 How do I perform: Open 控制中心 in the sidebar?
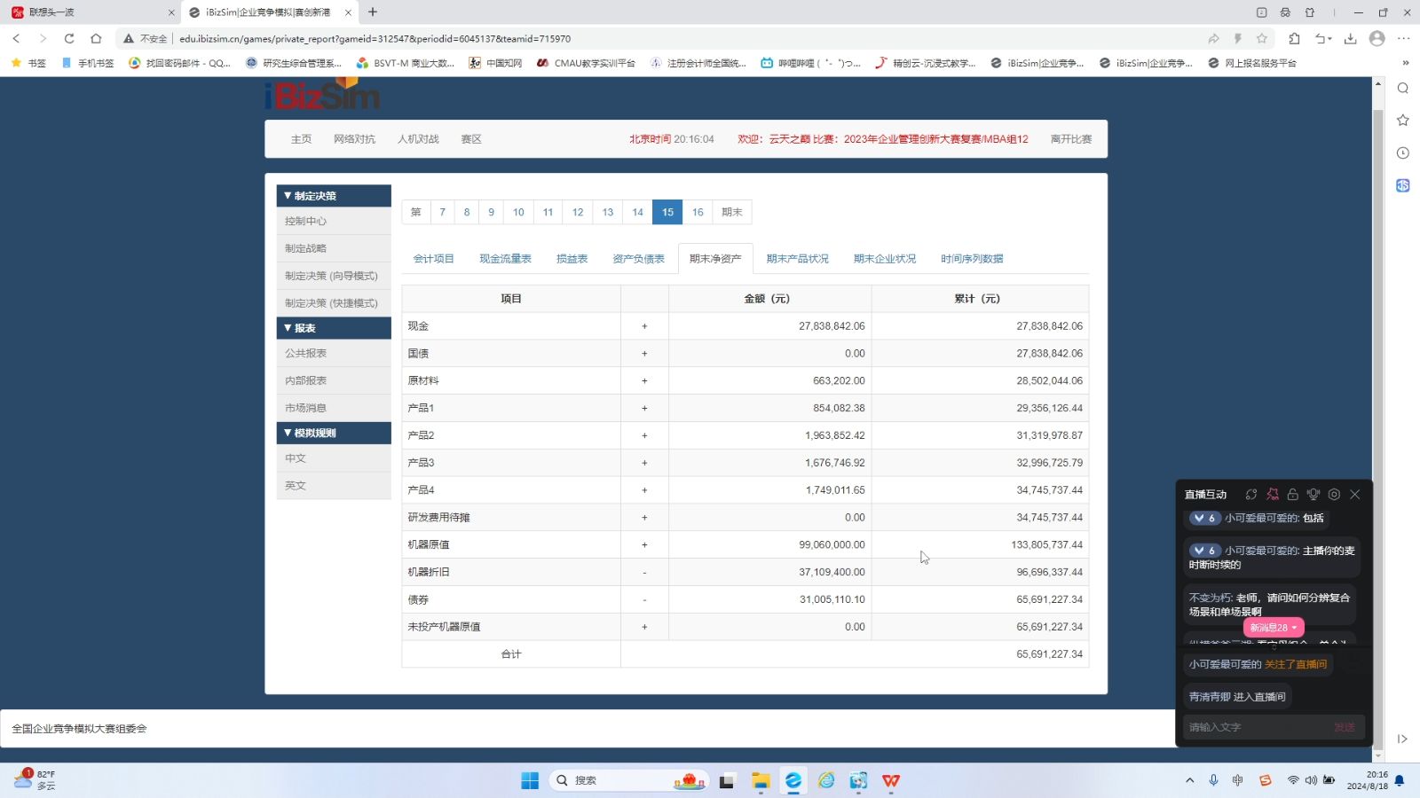334,222
